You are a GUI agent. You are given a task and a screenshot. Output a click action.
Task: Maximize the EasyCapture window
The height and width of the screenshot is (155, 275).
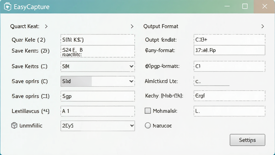click(245, 6)
